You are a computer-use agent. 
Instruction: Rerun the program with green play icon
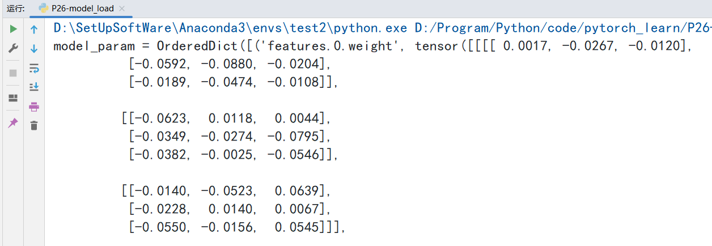13,29
